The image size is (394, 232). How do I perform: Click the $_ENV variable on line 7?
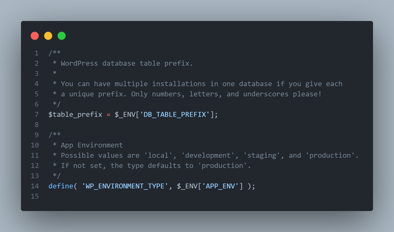click(125, 115)
